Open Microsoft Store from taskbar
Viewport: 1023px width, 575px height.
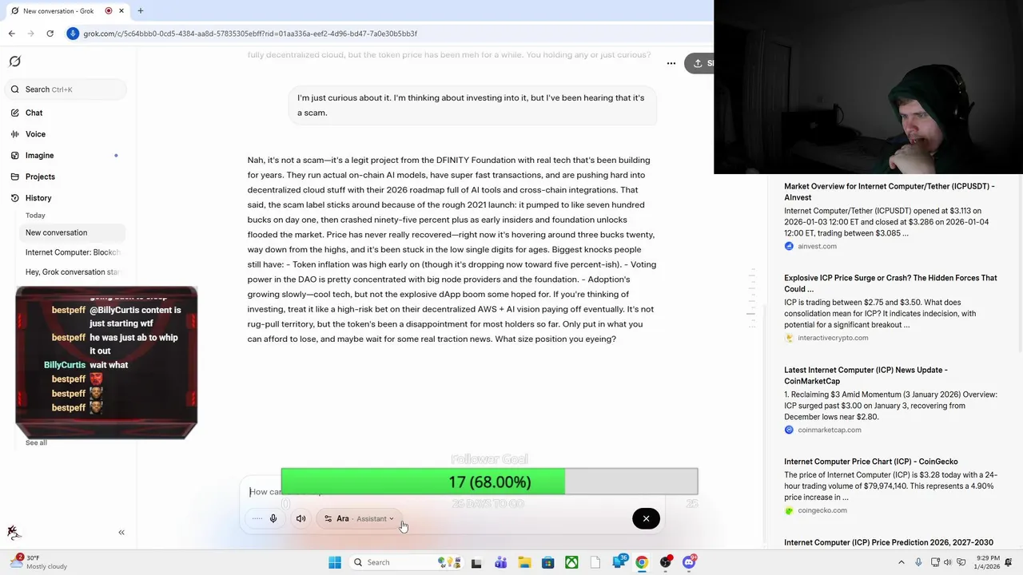[547, 562]
